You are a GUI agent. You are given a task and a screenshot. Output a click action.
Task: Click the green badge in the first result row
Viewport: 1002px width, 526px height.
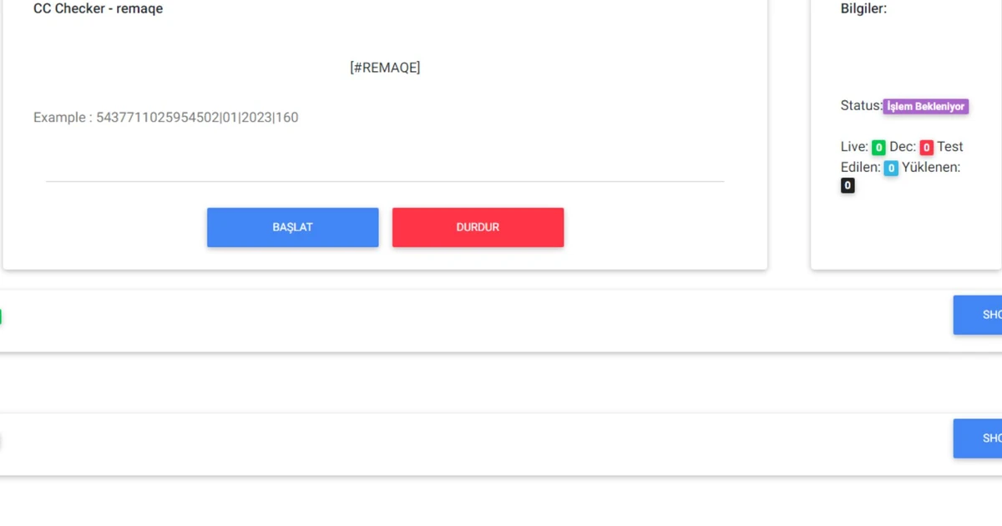tap(0, 316)
